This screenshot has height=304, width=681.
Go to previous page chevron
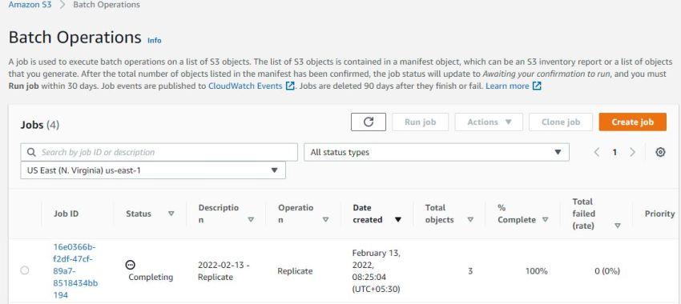coord(597,152)
